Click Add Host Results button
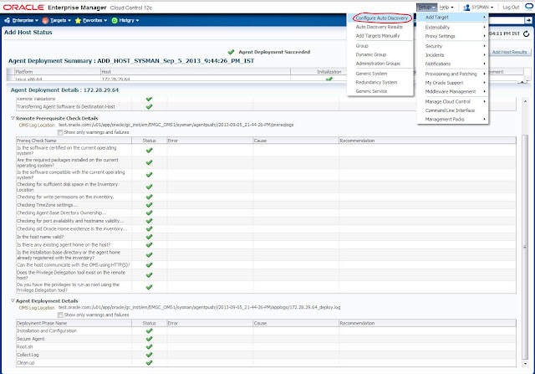Screen dimensions: 535x374 point(509,52)
